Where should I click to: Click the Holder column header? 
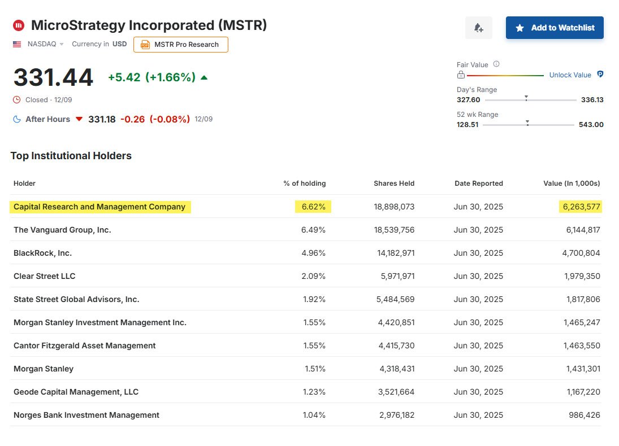[x=24, y=183]
